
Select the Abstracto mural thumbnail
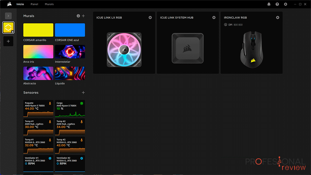click(x=38, y=73)
